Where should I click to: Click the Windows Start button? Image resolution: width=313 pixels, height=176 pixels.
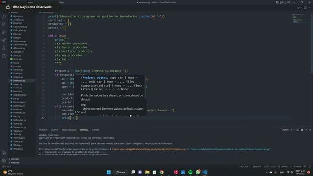click(109, 172)
